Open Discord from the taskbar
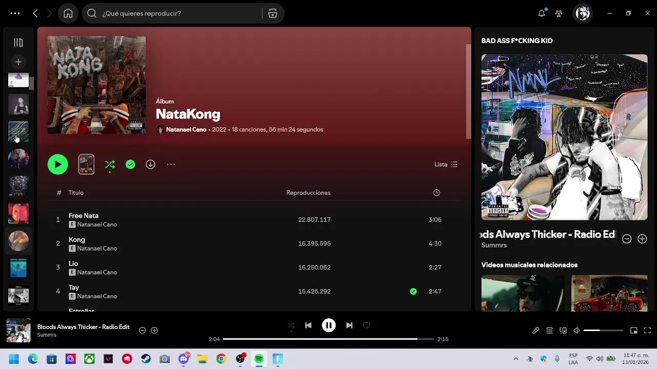The width and height of the screenshot is (657, 369). [x=183, y=359]
